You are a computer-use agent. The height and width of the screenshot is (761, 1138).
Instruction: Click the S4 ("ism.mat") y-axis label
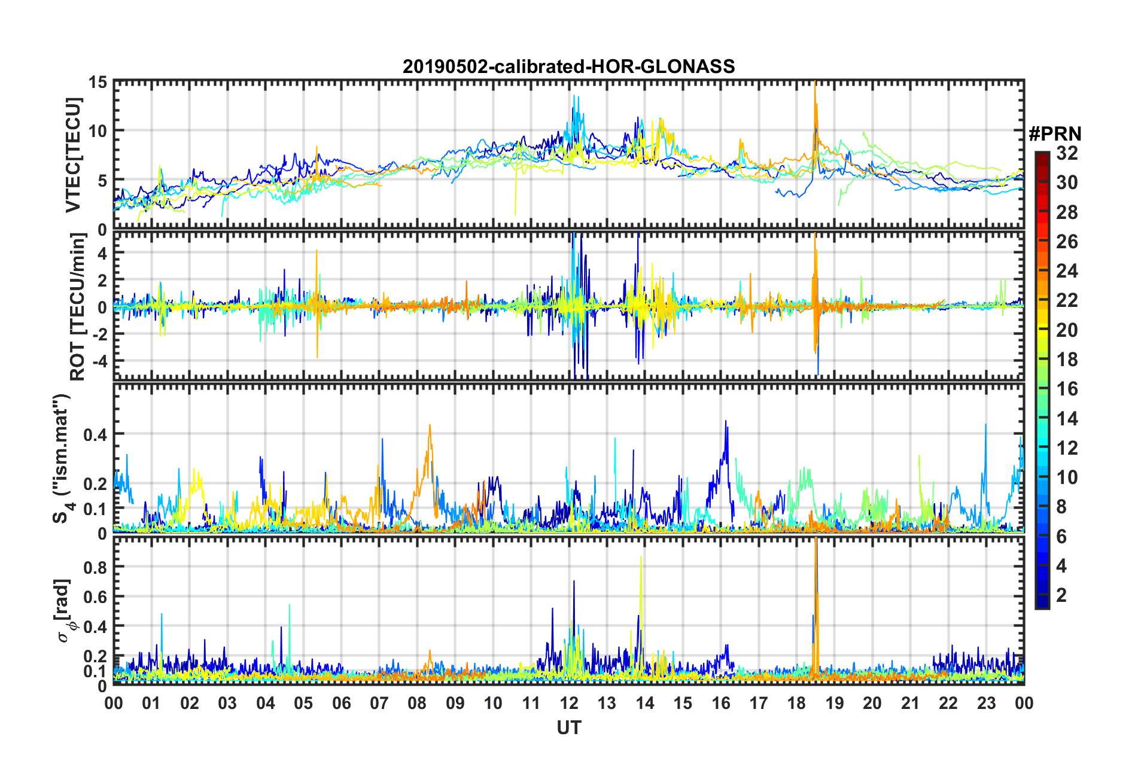click(x=62, y=458)
